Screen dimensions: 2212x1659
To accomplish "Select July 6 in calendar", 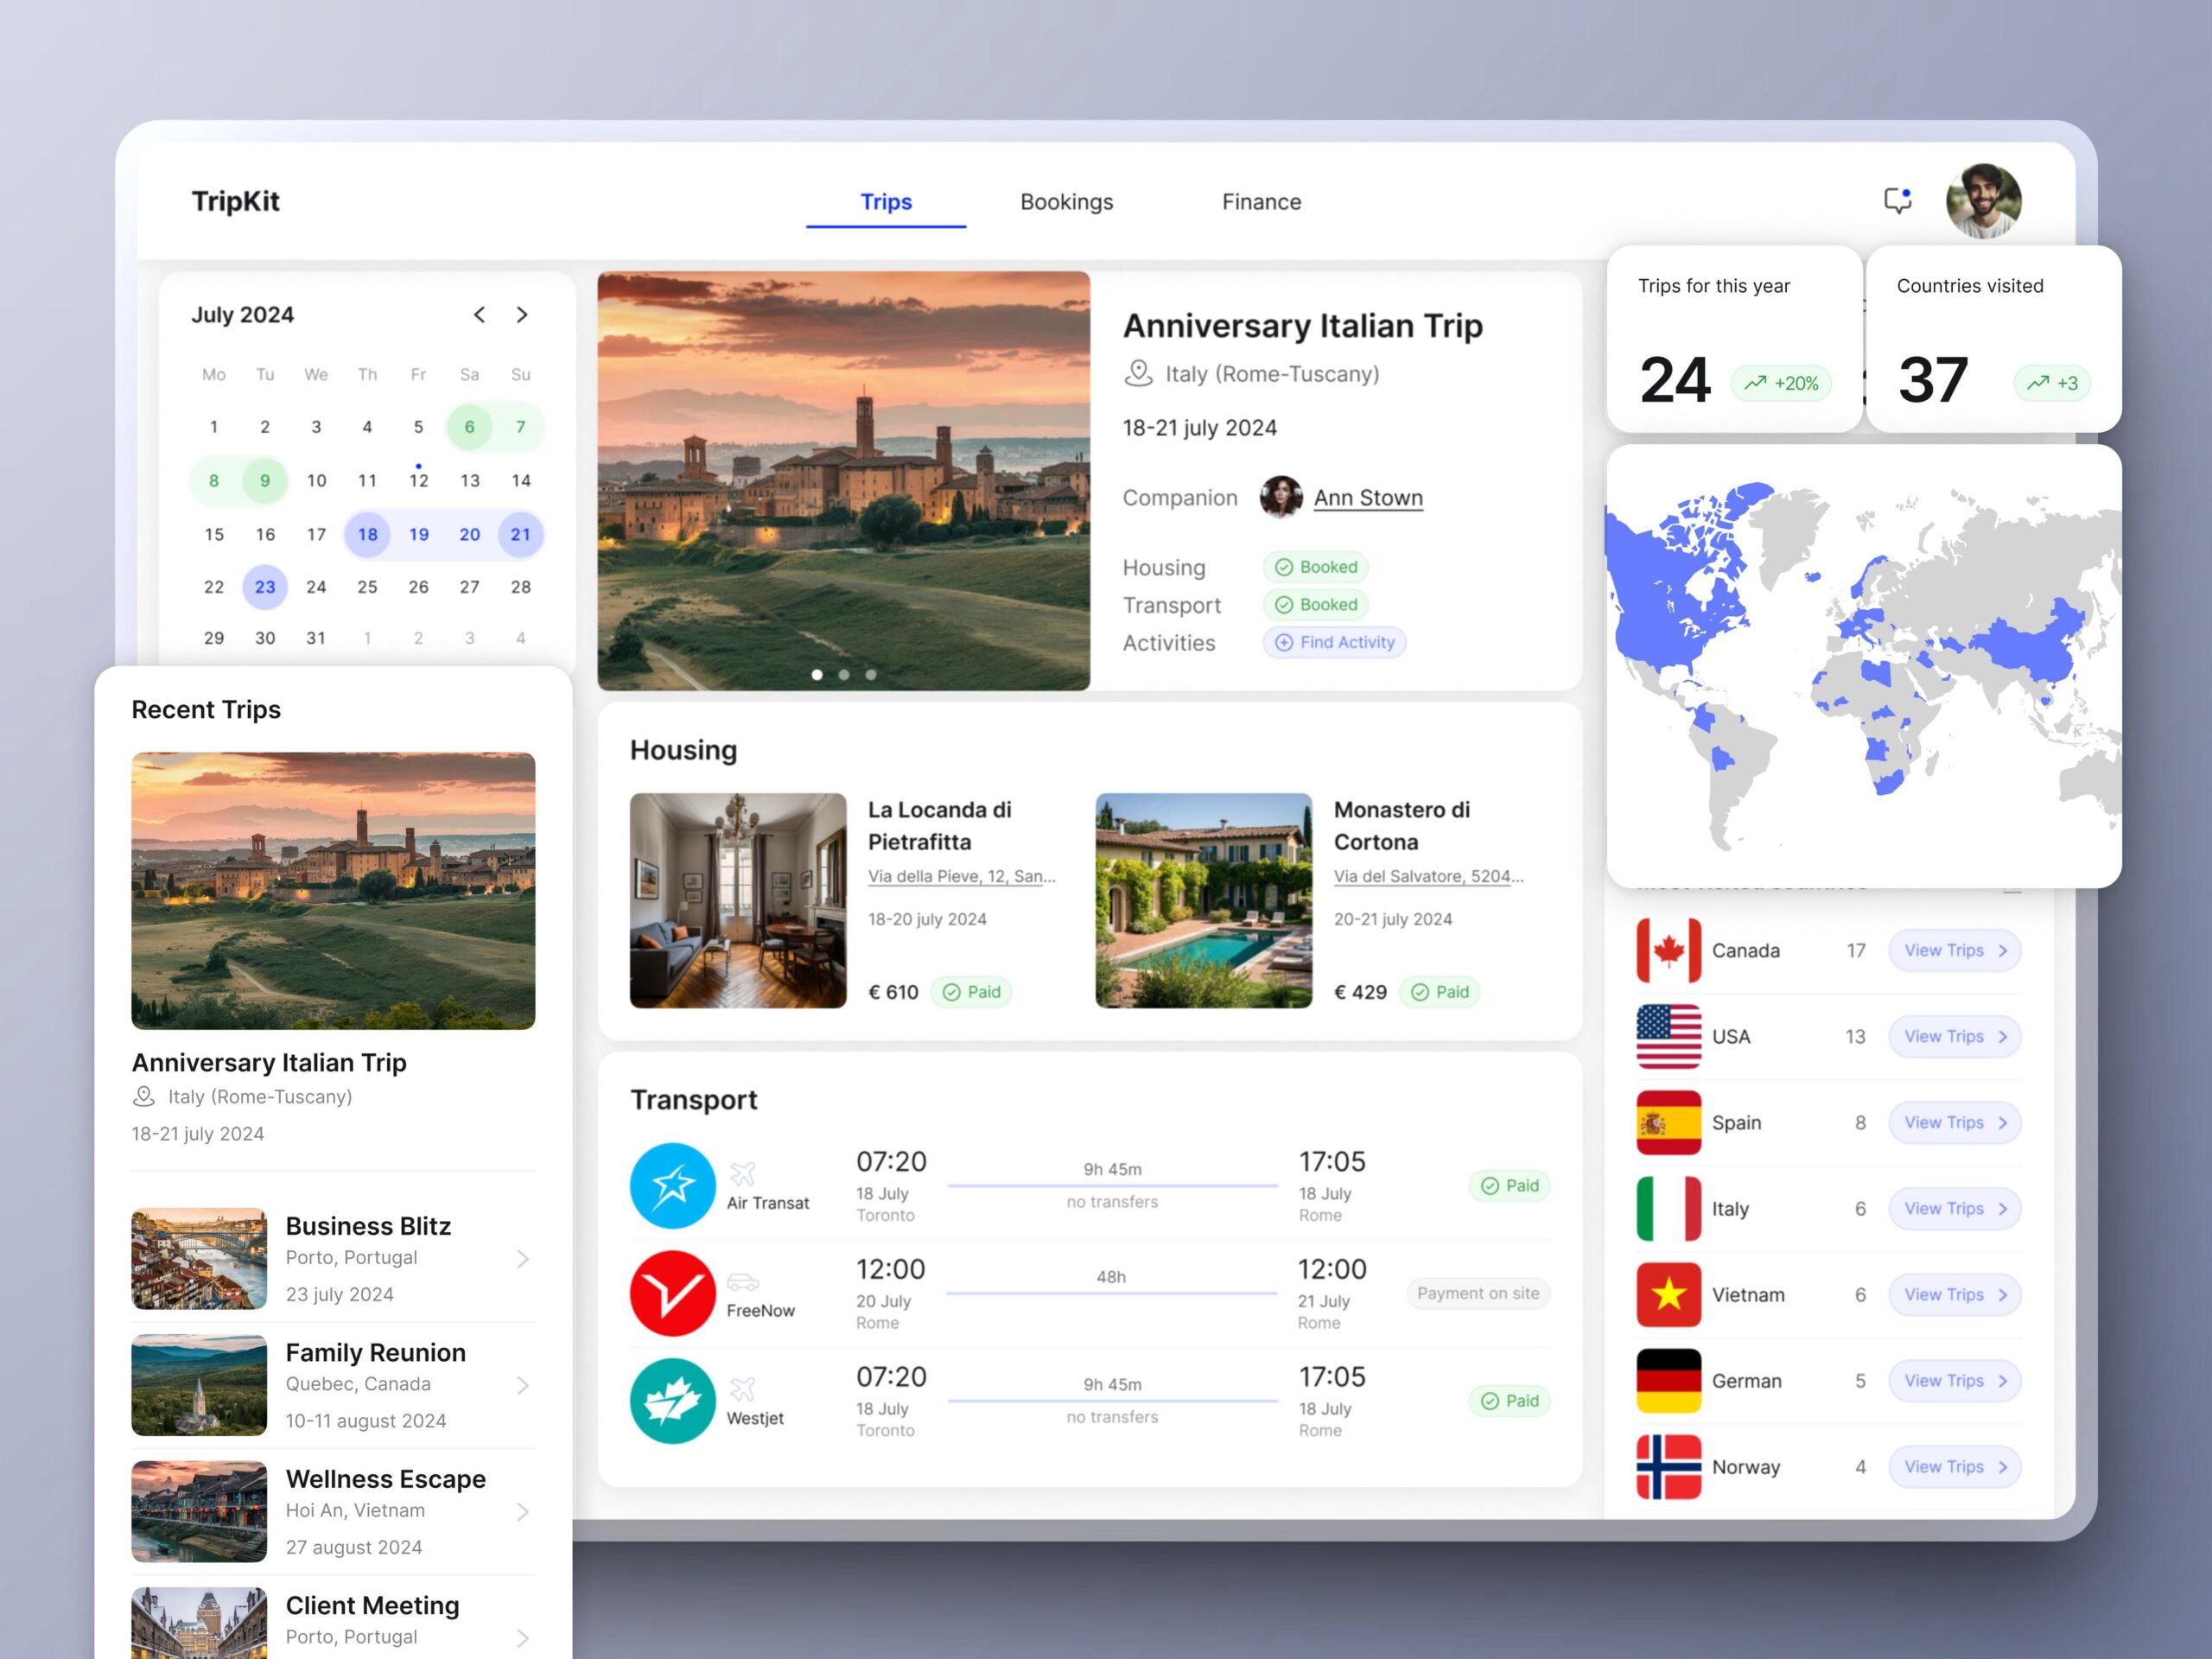I will click(x=470, y=427).
